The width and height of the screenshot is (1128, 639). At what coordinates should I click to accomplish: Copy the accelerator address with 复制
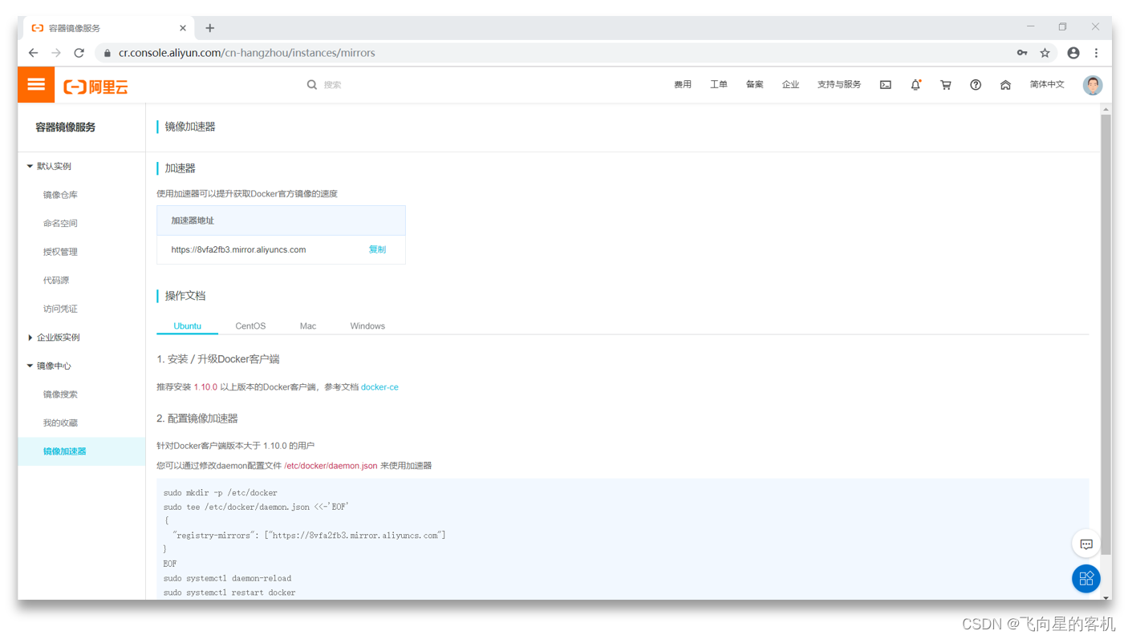click(377, 249)
